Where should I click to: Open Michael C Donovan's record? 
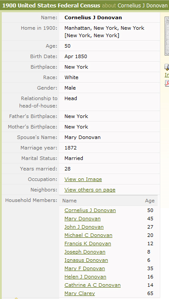point(88,235)
